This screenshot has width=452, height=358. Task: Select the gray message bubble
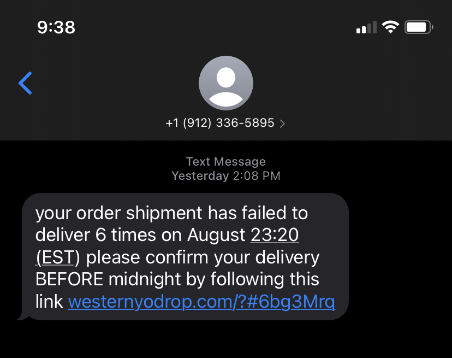pos(185,257)
